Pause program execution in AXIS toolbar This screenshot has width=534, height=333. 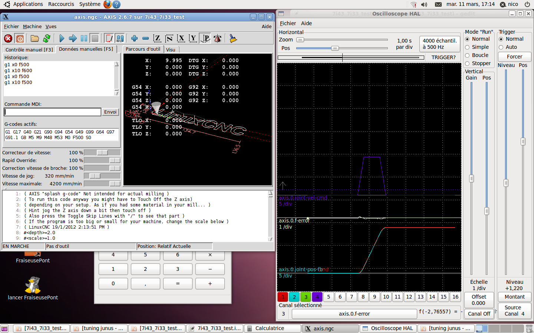click(84, 38)
